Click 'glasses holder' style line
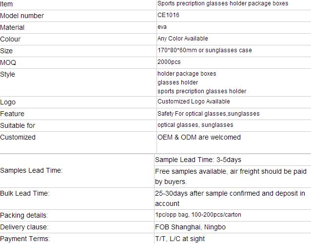Viewport: 311px width, 244px height. 178,82
